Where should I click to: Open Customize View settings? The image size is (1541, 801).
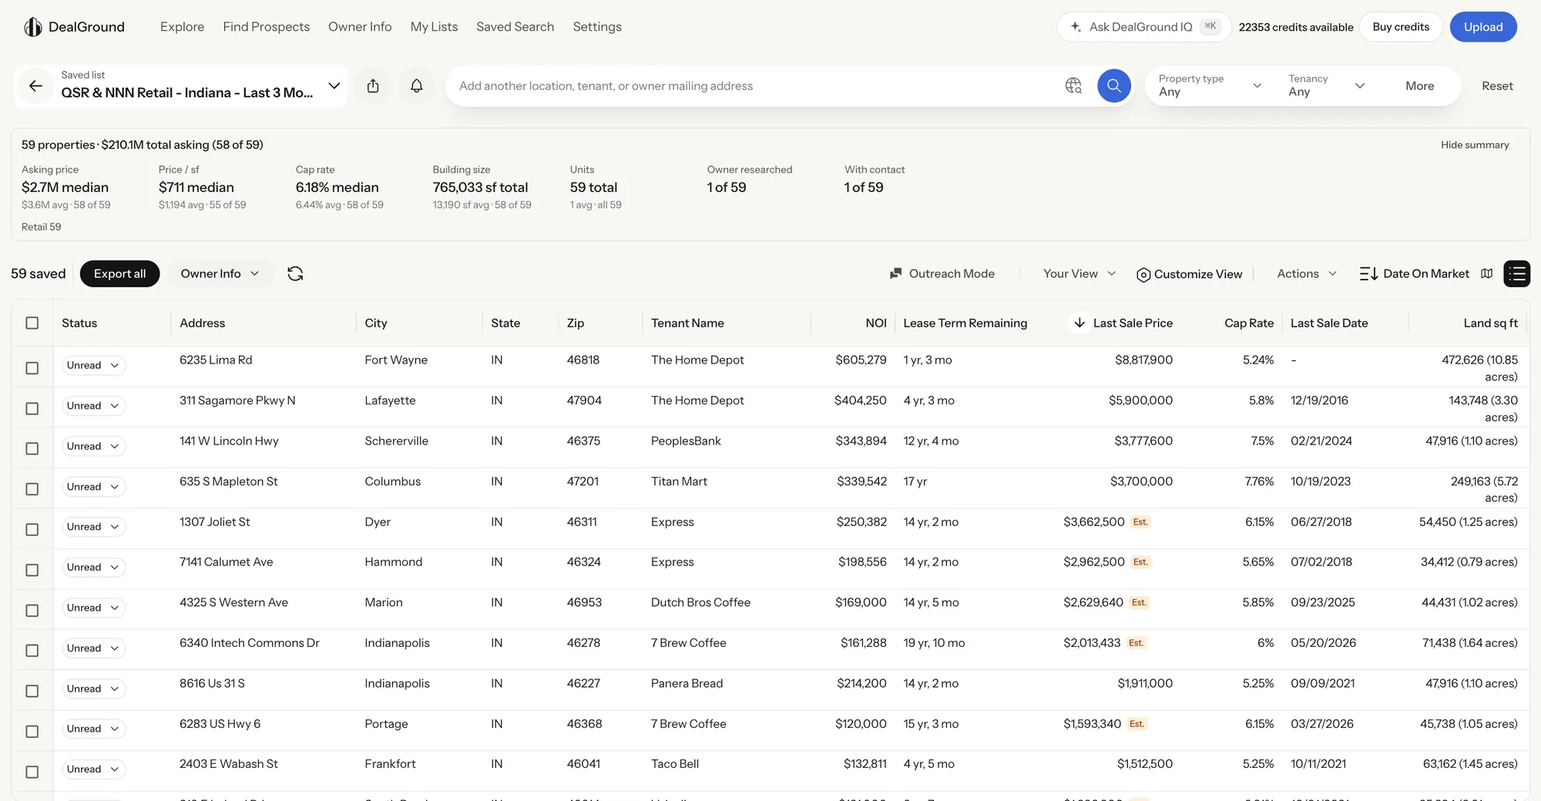[x=1190, y=274]
